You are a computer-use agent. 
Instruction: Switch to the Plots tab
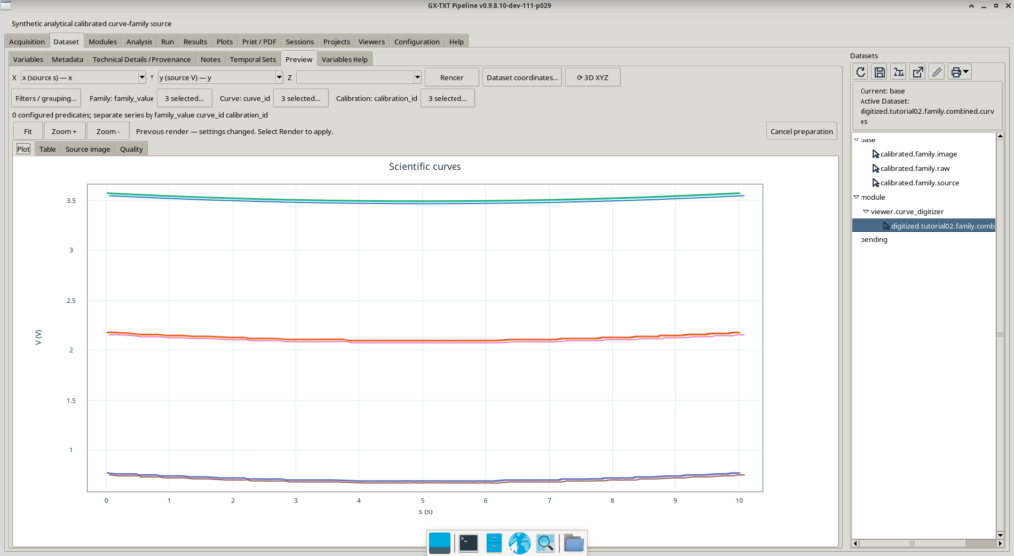tap(225, 42)
